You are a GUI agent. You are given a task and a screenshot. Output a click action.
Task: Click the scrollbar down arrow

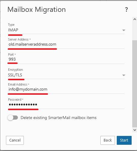pos(135,130)
